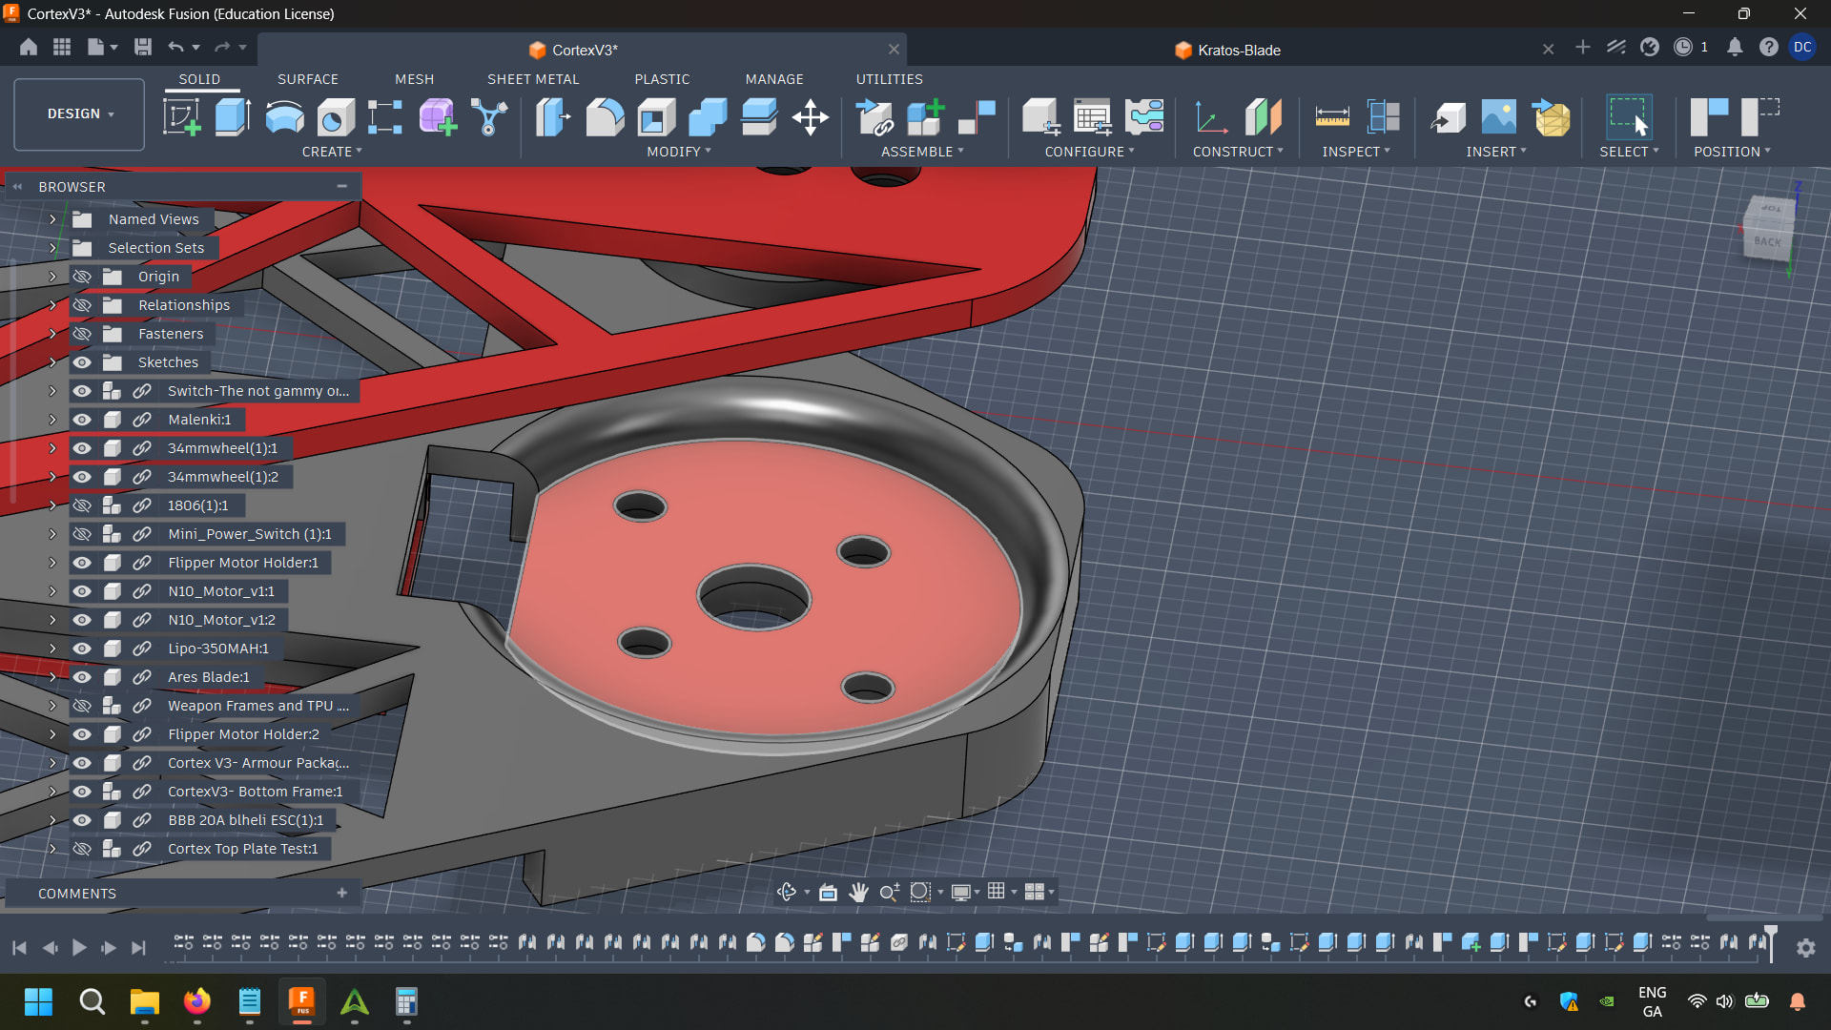This screenshot has height=1030, width=1831.
Task: Click the Revolve tool in Create group
Action: tap(284, 117)
